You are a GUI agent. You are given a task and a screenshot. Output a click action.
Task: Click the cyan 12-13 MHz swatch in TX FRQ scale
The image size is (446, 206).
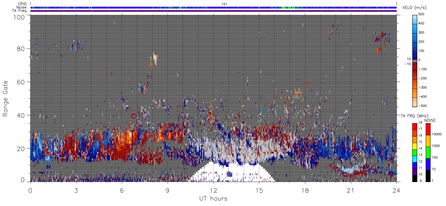click(x=414, y=159)
